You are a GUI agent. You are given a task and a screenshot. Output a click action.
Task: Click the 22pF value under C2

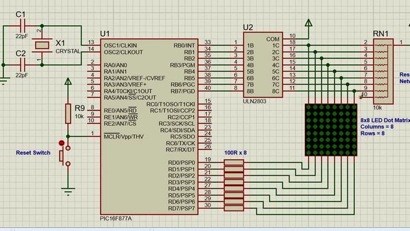21,75
